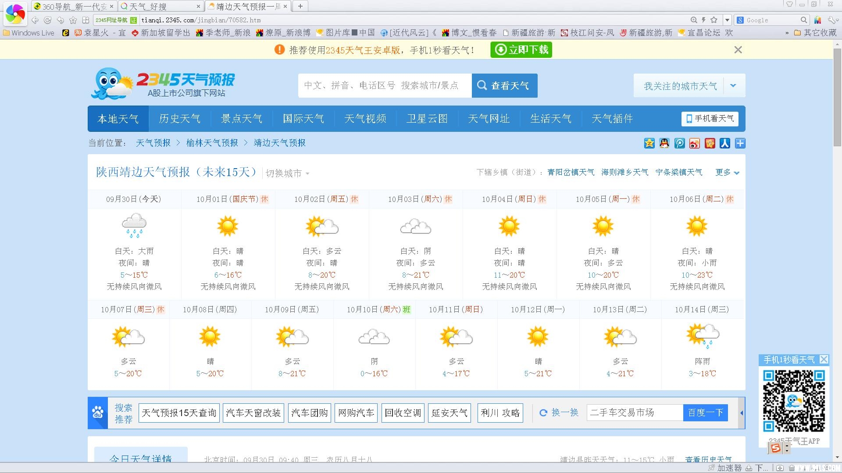The image size is (842, 473).
Task: Open 天气视频 nav menu
Action: (x=365, y=119)
